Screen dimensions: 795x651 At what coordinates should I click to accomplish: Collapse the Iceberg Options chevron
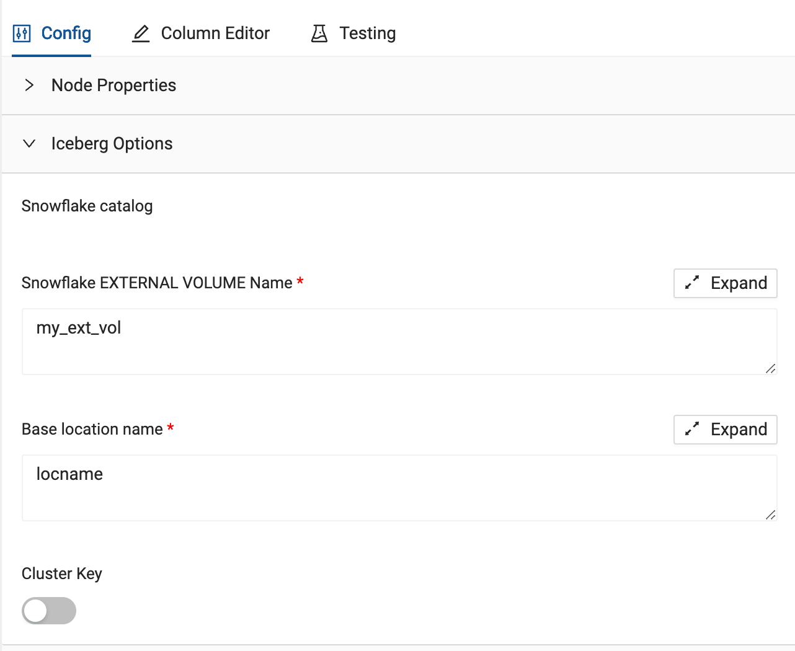click(29, 143)
